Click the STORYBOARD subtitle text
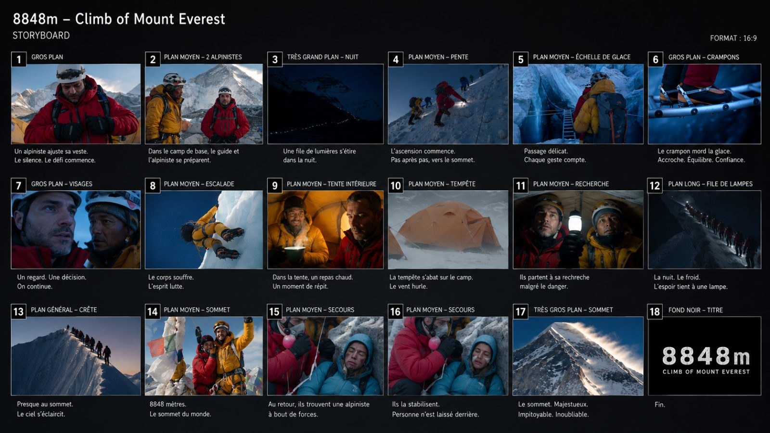The height and width of the screenshot is (433, 770). 41,36
